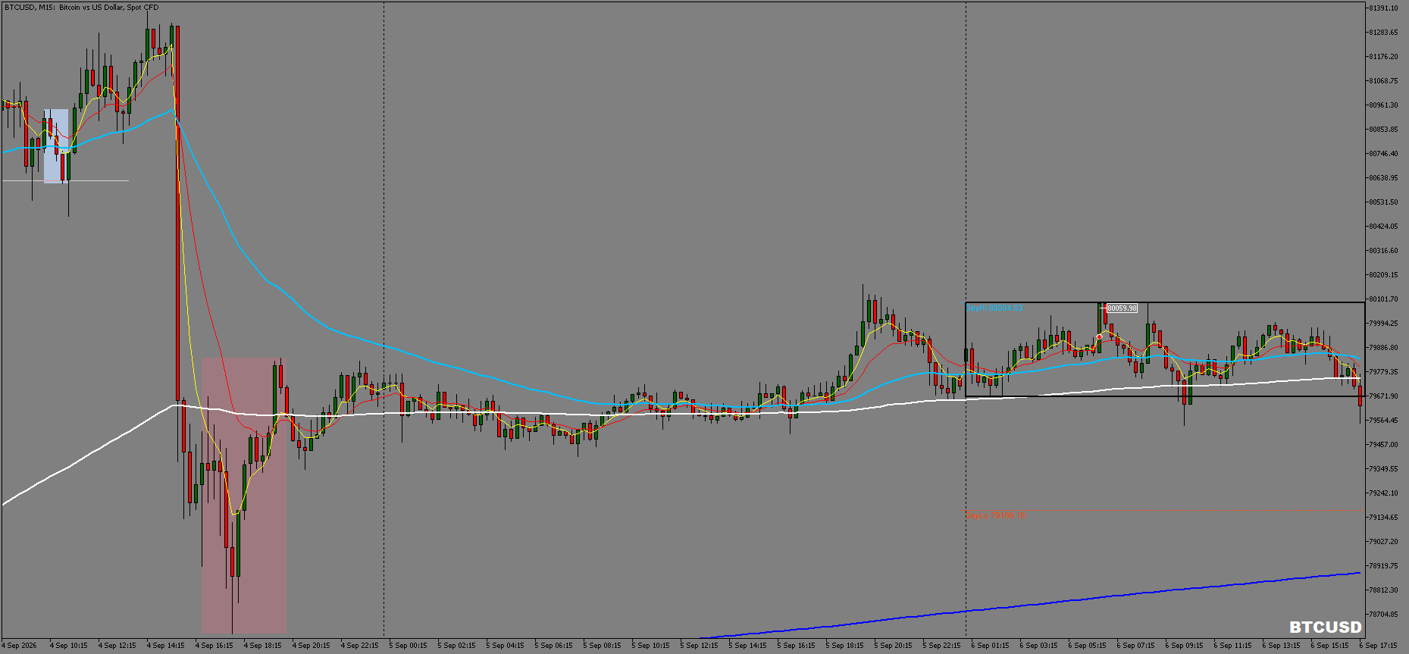Viewport: 1409px width, 654px height.
Task: Click the 80853.85 price level label
Action: [x=1383, y=130]
